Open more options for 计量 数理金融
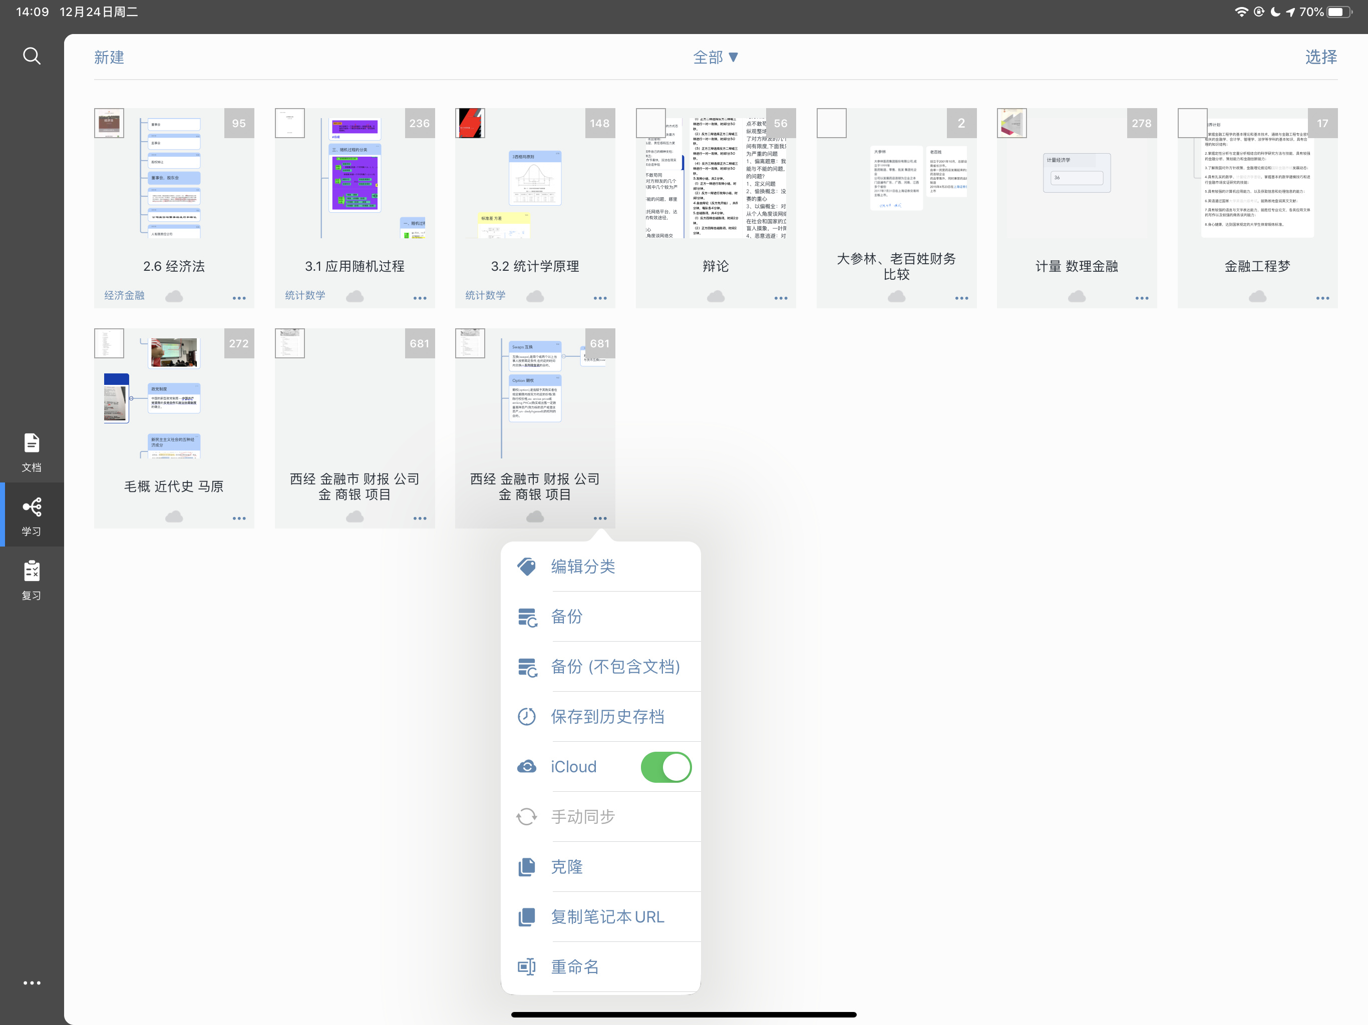Viewport: 1368px width, 1025px height. pos(1142,298)
